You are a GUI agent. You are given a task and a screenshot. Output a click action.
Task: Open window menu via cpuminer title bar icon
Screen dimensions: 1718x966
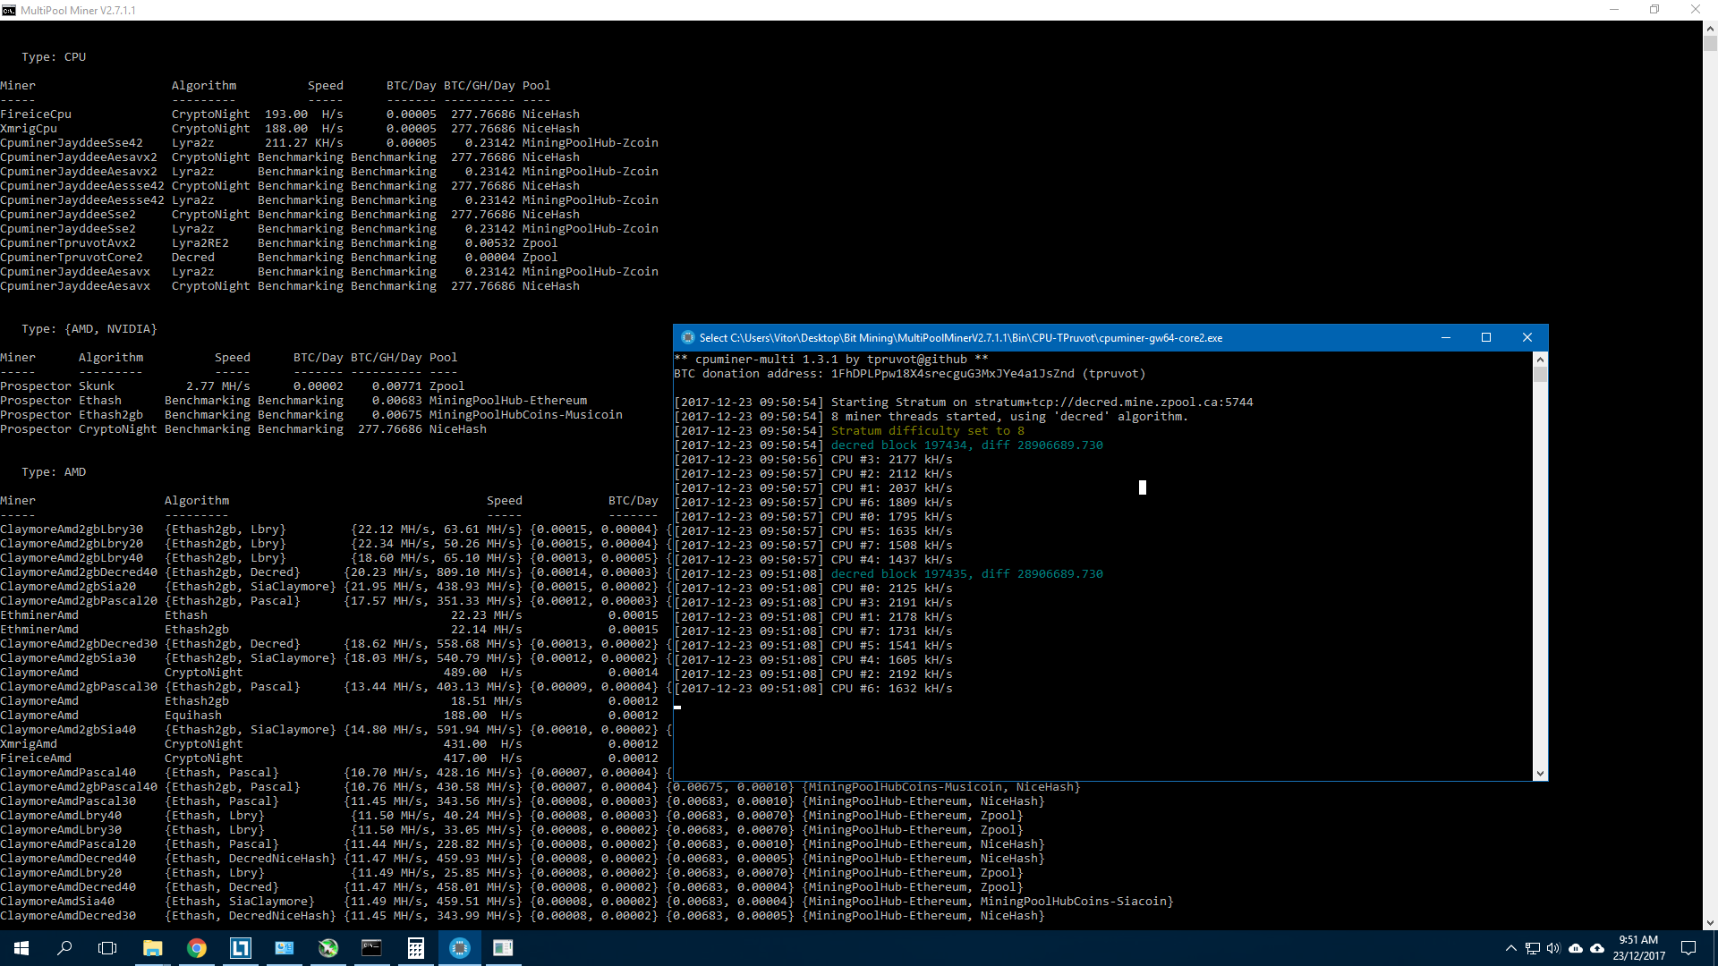[x=688, y=337]
